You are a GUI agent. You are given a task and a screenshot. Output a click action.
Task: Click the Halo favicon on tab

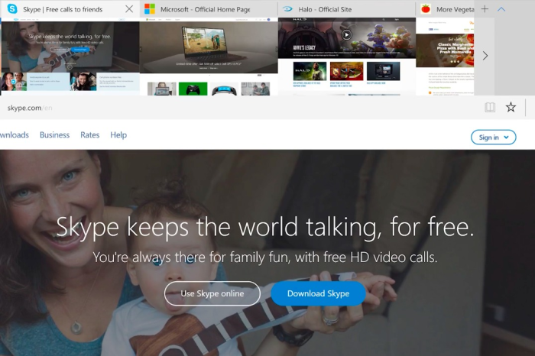pos(287,9)
